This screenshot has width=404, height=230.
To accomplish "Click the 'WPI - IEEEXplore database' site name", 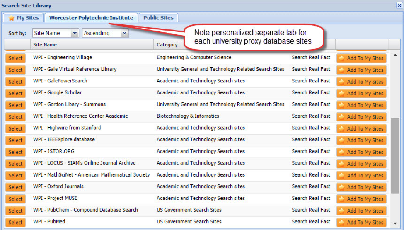I will point(64,140).
